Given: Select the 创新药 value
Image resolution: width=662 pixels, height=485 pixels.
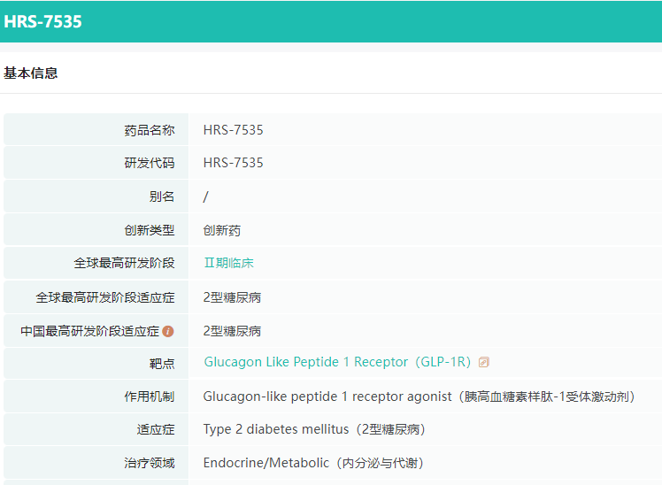Looking at the screenshot, I should point(221,230).
